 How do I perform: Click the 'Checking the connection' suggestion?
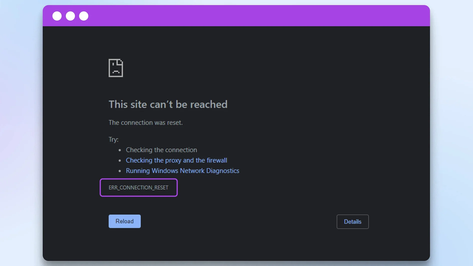point(161,150)
